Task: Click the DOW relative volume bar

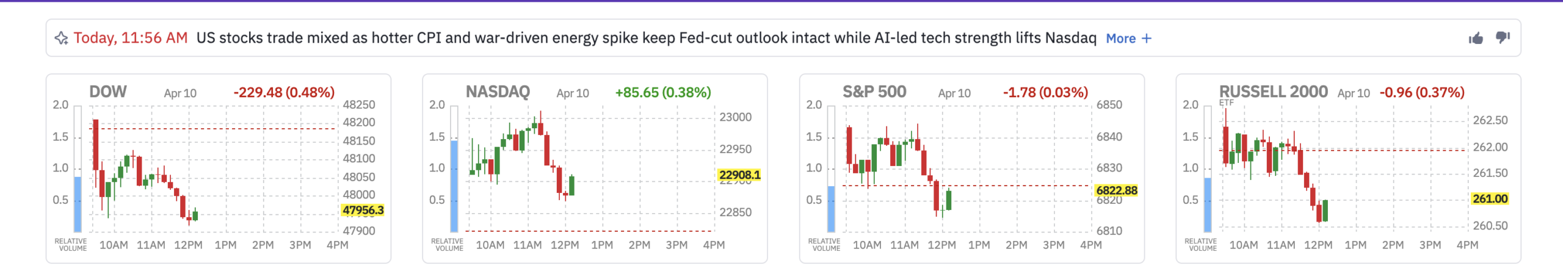Action: click(x=78, y=204)
